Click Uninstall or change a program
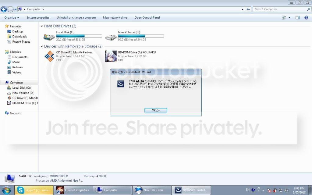 [x=76, y=18]
